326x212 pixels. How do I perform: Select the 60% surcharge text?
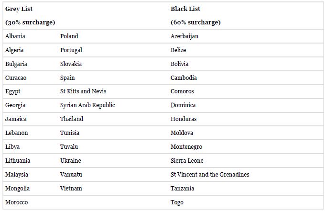click(x=196, y=22)
